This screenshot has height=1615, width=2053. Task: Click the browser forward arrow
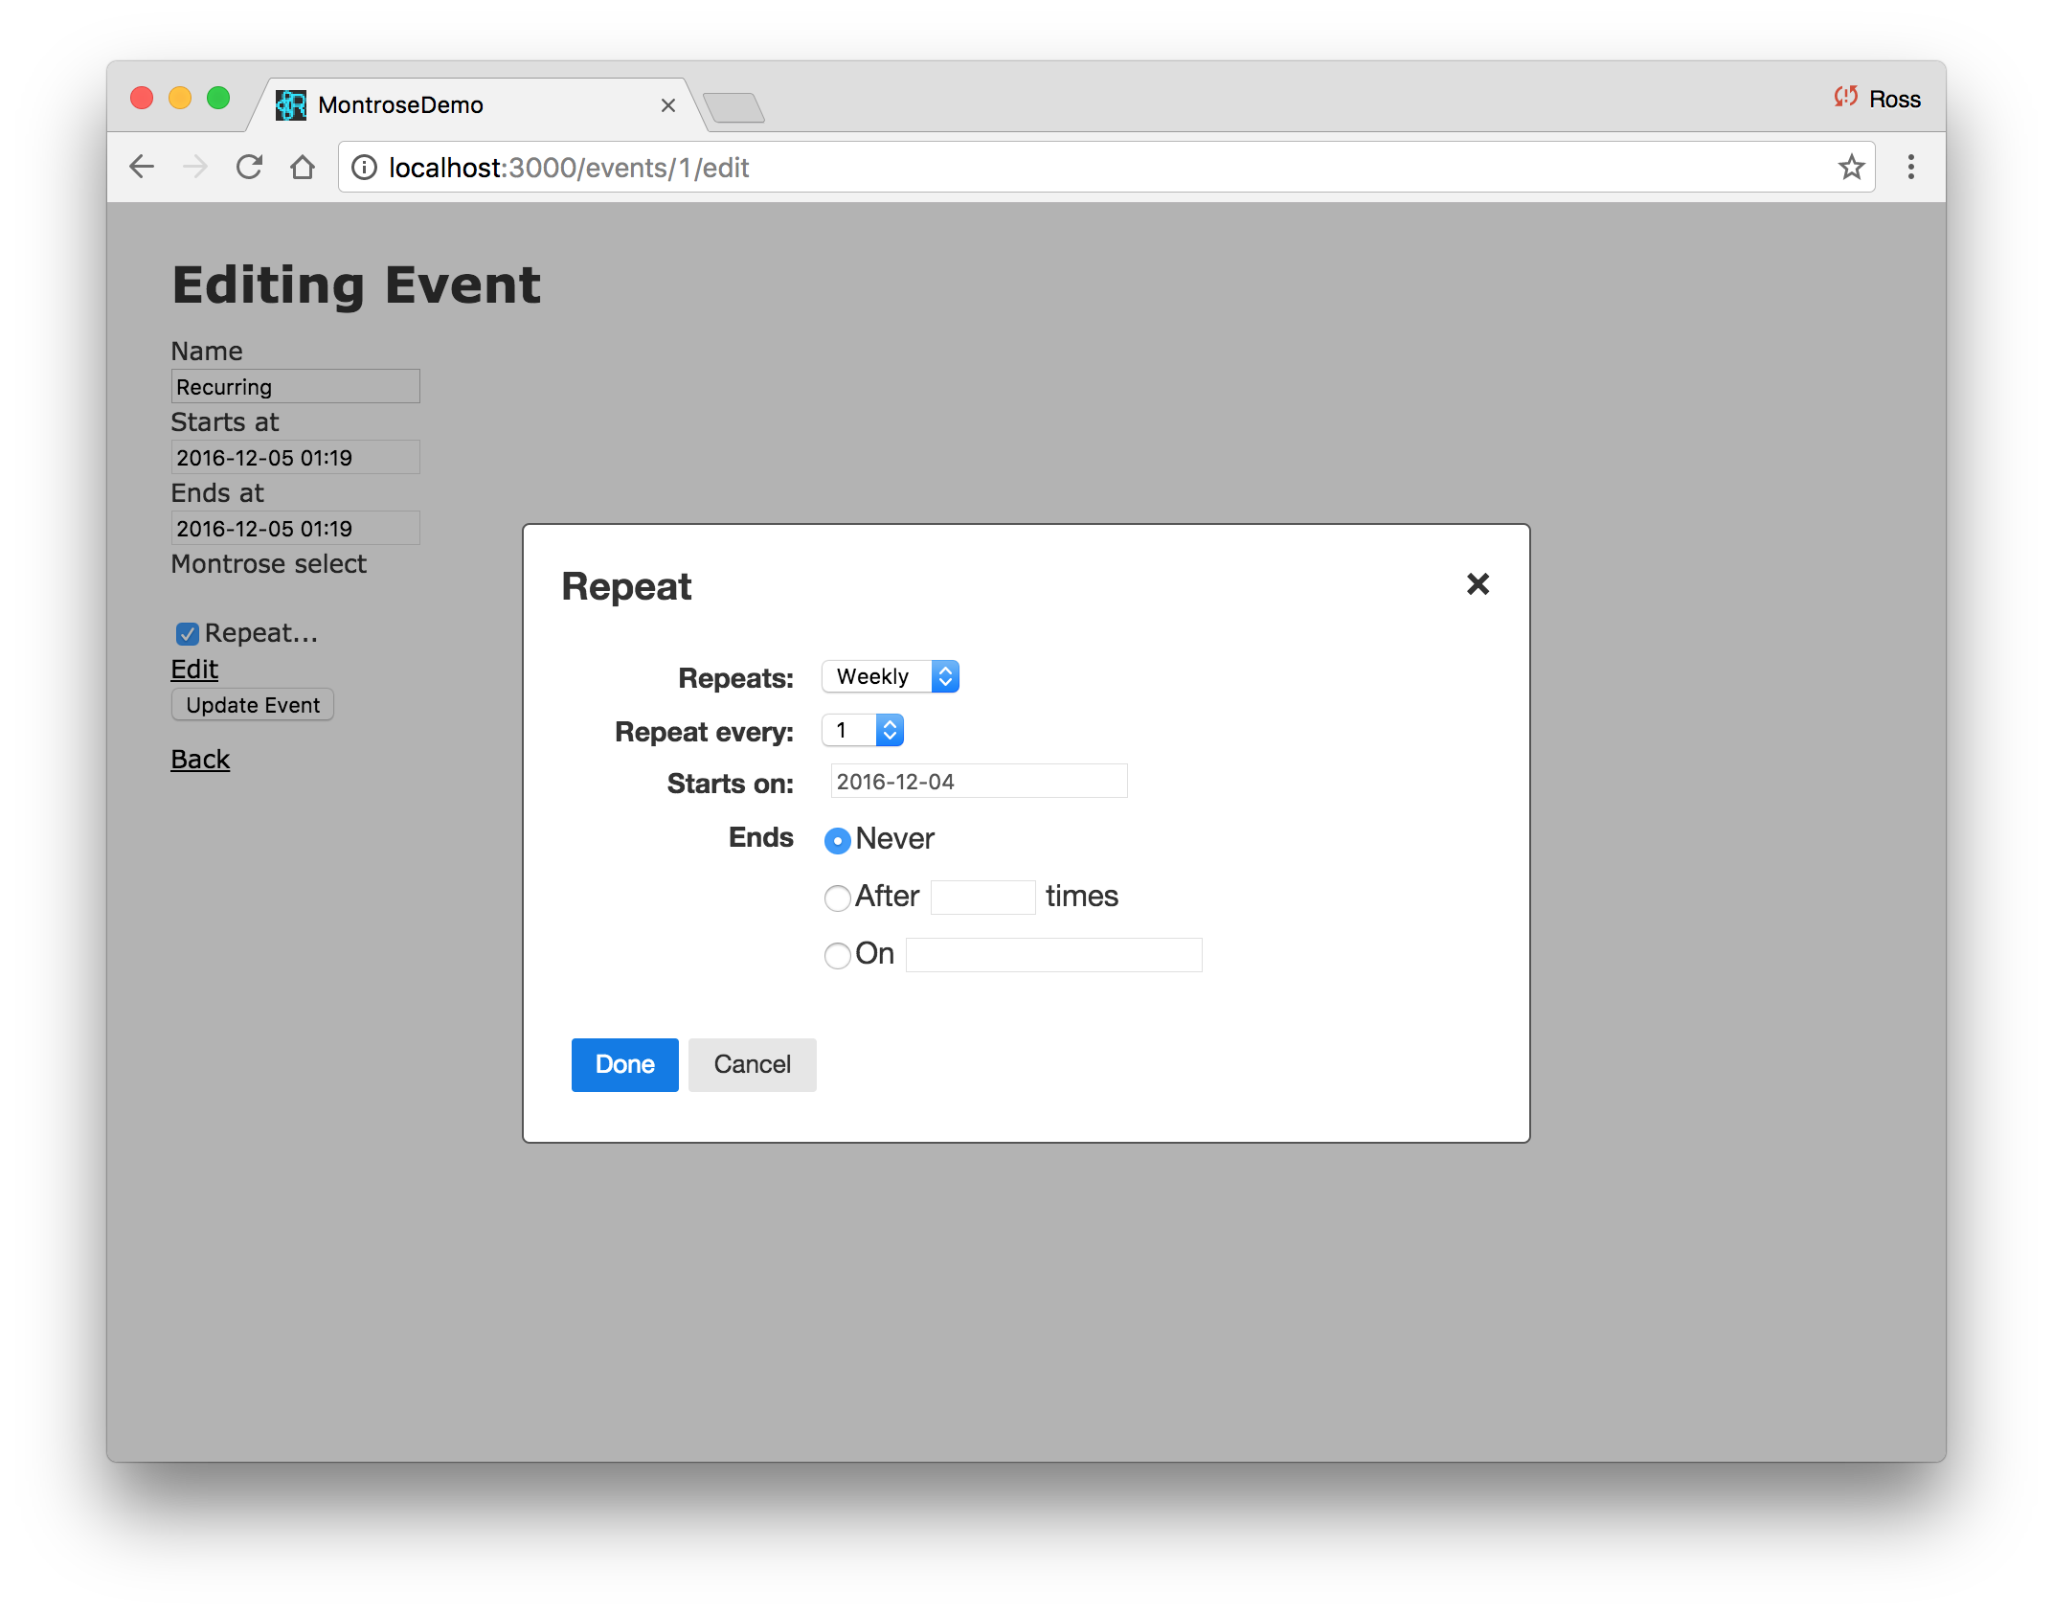coord(195,168)
